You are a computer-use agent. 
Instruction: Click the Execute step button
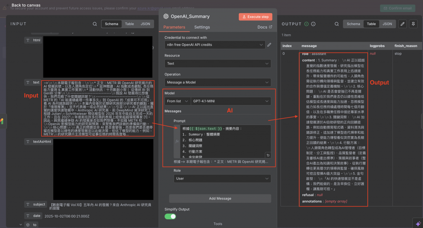(x=255, y=17)
